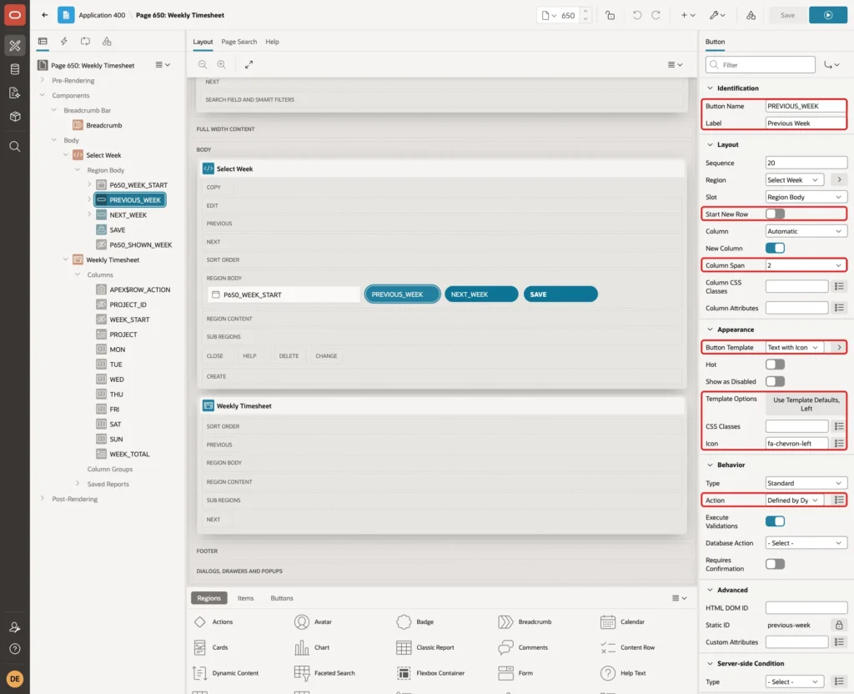Open the Slot dropdown showing Region Body

806,197
